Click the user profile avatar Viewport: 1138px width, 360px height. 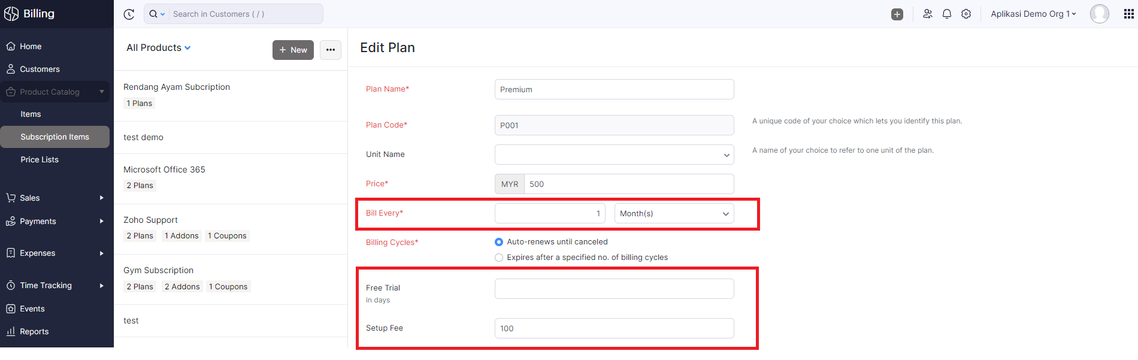pos(1099,14)
